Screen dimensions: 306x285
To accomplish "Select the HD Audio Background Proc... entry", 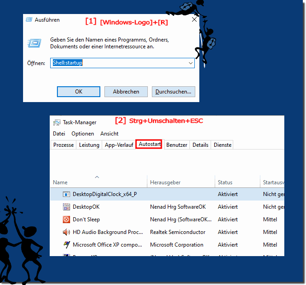I will click(x=108, y=232).
